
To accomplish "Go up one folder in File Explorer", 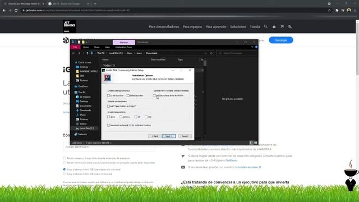I will click(88, 53).
